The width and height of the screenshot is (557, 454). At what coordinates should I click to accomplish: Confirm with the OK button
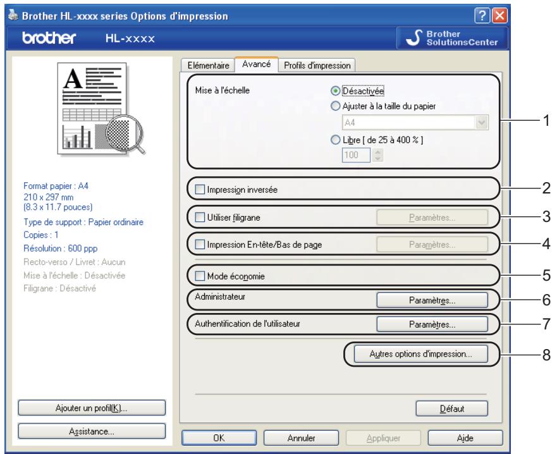pos(219,438)
